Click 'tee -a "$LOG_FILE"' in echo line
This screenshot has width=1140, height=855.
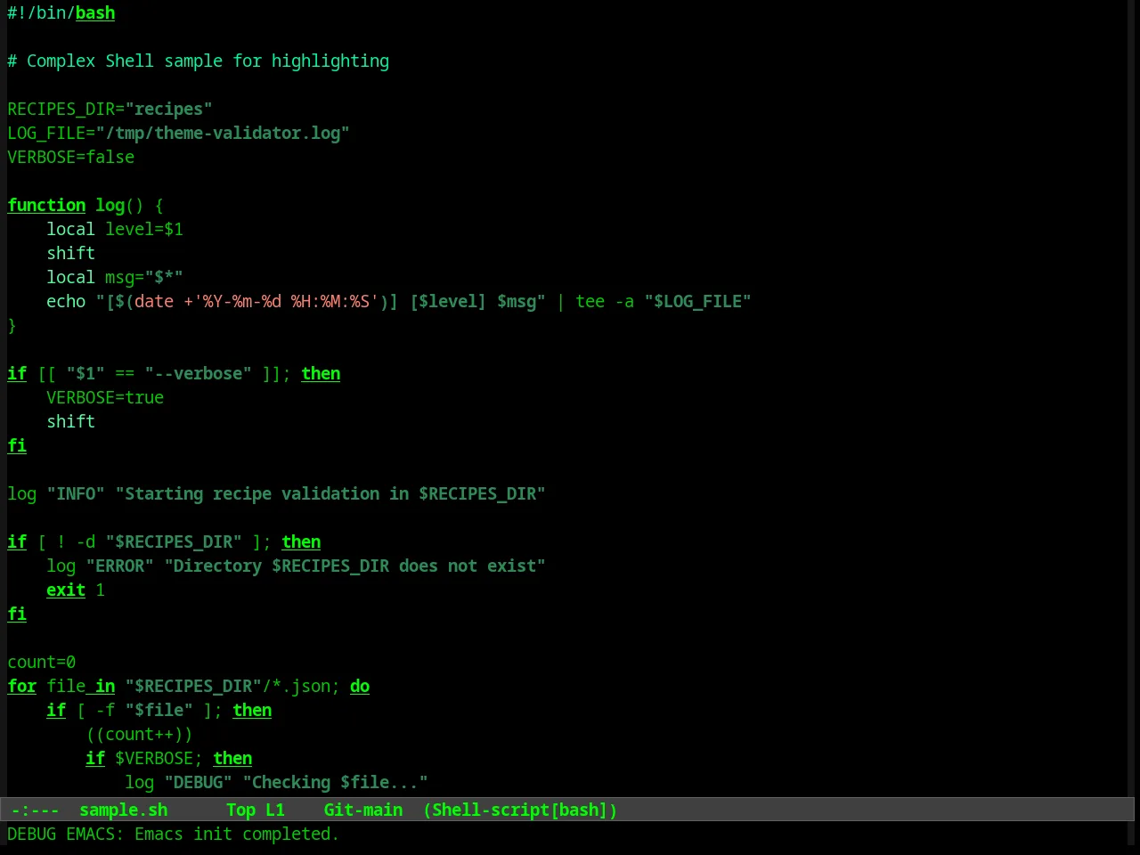point(664,301)
